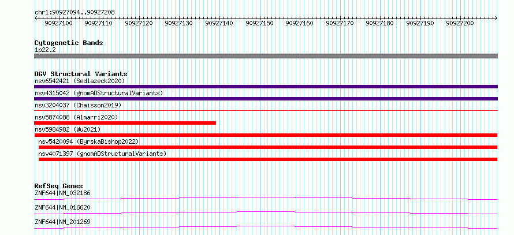Open the DGV Structural Variants track title

coord(81,74)
